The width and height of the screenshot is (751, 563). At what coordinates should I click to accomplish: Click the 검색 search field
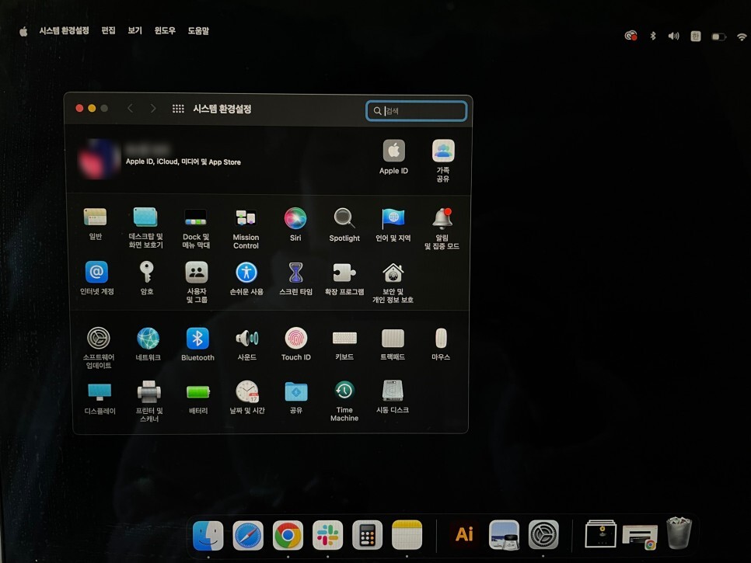coord(416,111)
